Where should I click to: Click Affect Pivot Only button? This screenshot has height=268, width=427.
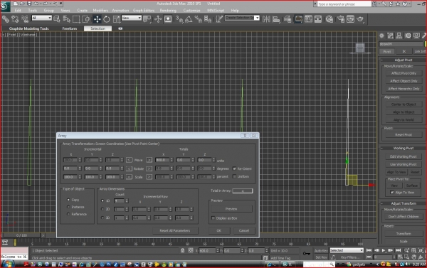pos(404,73)
